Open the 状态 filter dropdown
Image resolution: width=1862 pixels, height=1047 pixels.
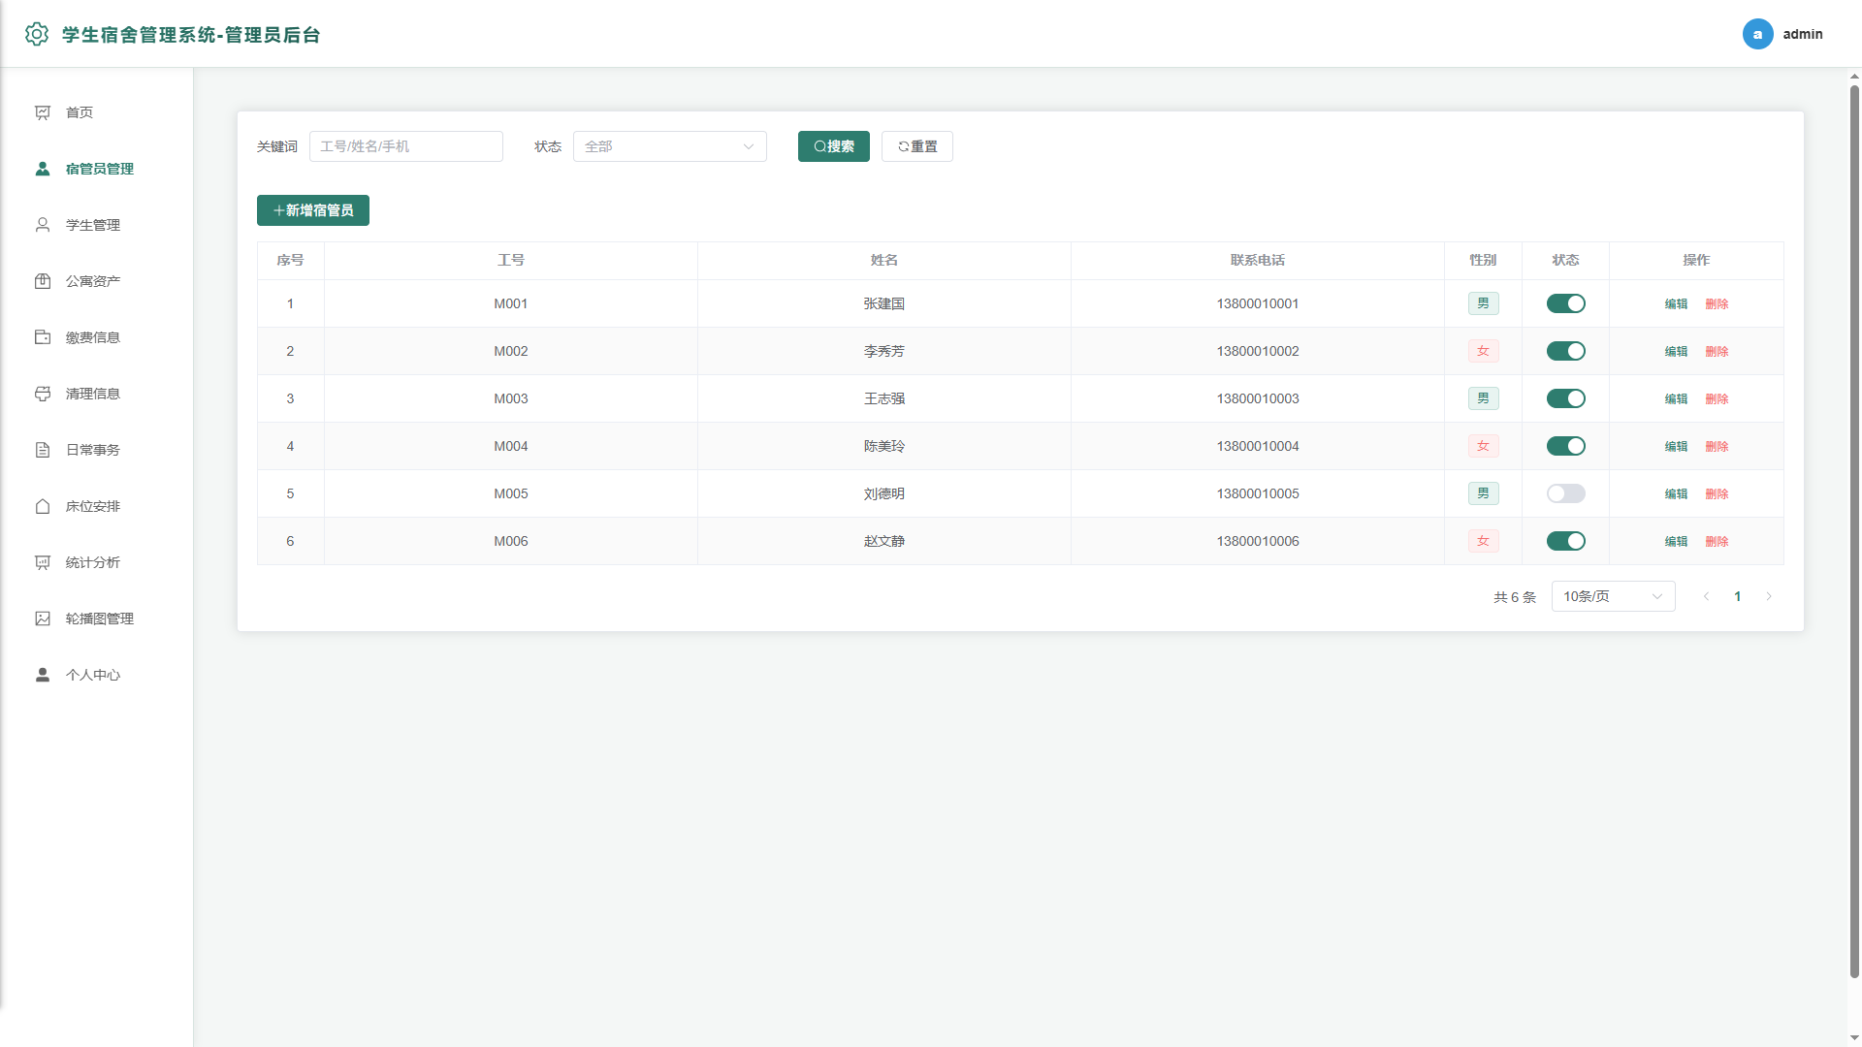pyautogui.click(x=669, y=146)
